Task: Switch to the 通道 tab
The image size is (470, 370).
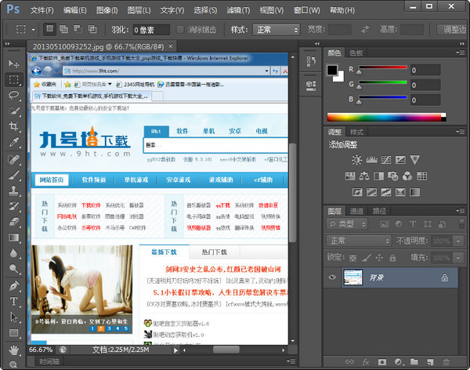Action: (356, 211)
